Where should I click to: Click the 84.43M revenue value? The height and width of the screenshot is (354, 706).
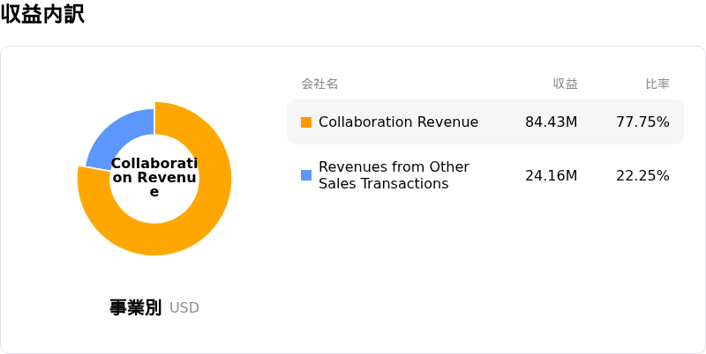[551, 122]
